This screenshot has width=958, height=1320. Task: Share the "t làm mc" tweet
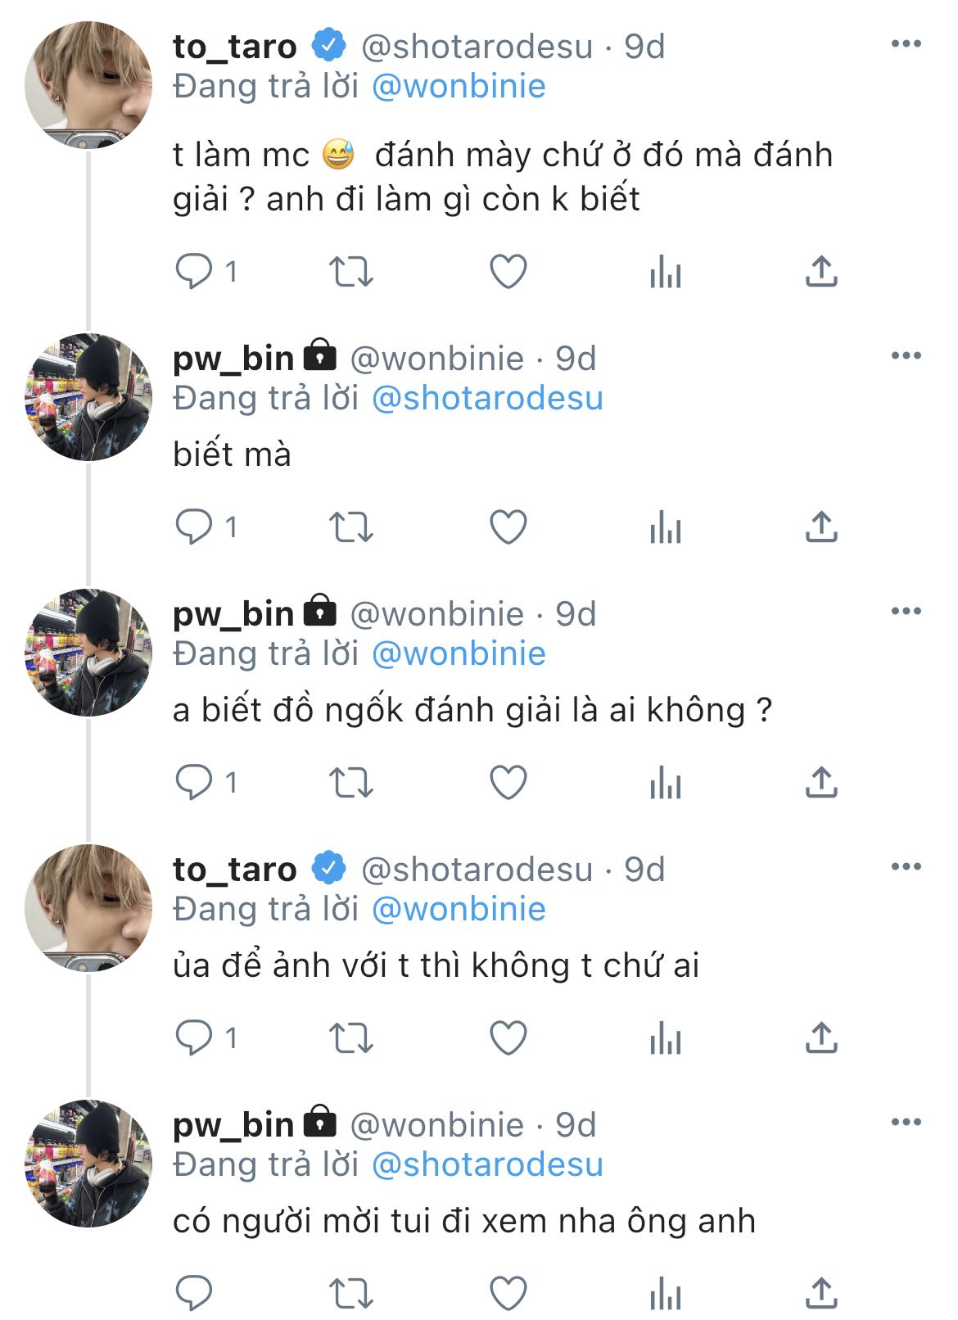[821, 272]
